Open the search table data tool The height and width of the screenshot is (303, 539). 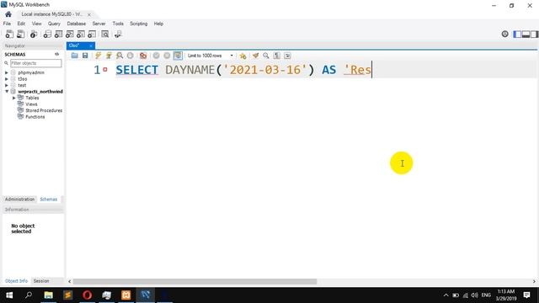[104, 34]
